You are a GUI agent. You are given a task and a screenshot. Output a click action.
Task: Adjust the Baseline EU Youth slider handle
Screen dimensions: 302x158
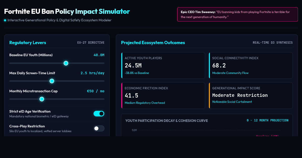tap(66, 63)
